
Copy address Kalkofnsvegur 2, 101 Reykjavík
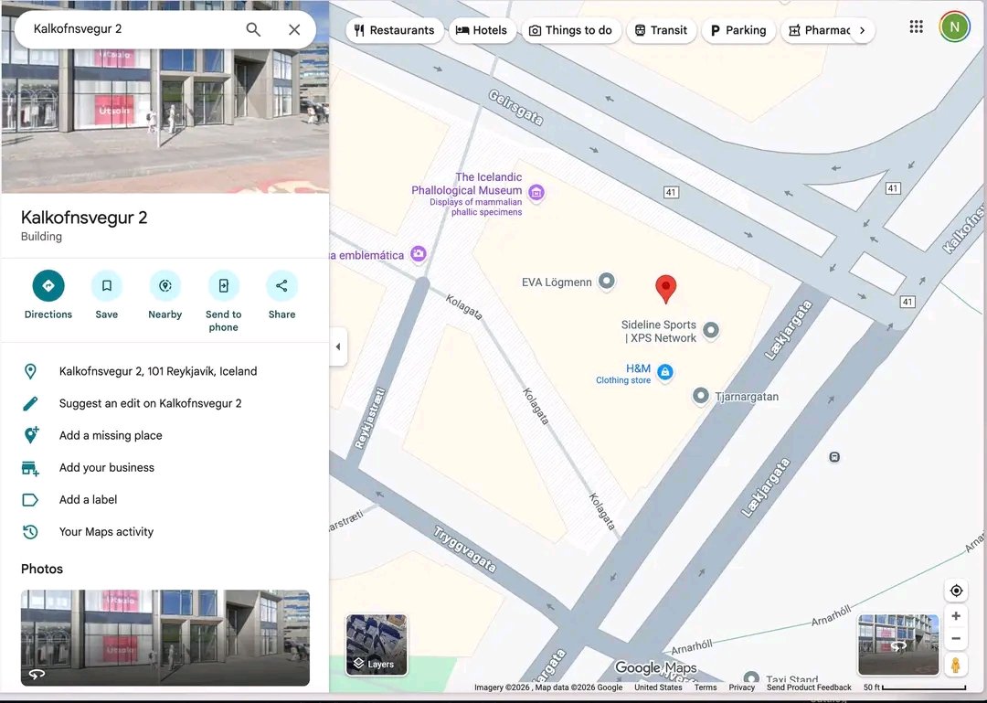point(158,371)
